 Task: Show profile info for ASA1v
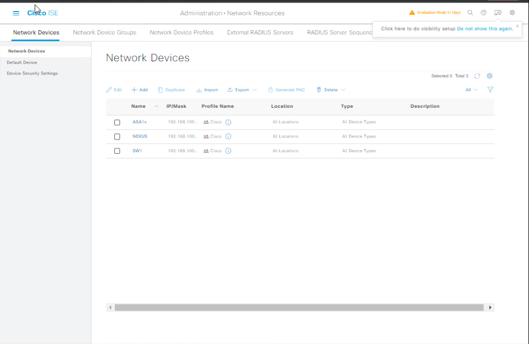[229, 122]
